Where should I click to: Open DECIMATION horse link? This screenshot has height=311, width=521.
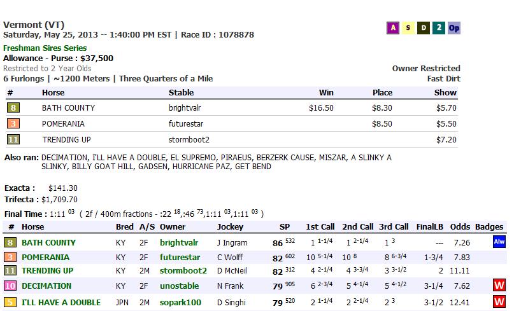pos(46,286)
